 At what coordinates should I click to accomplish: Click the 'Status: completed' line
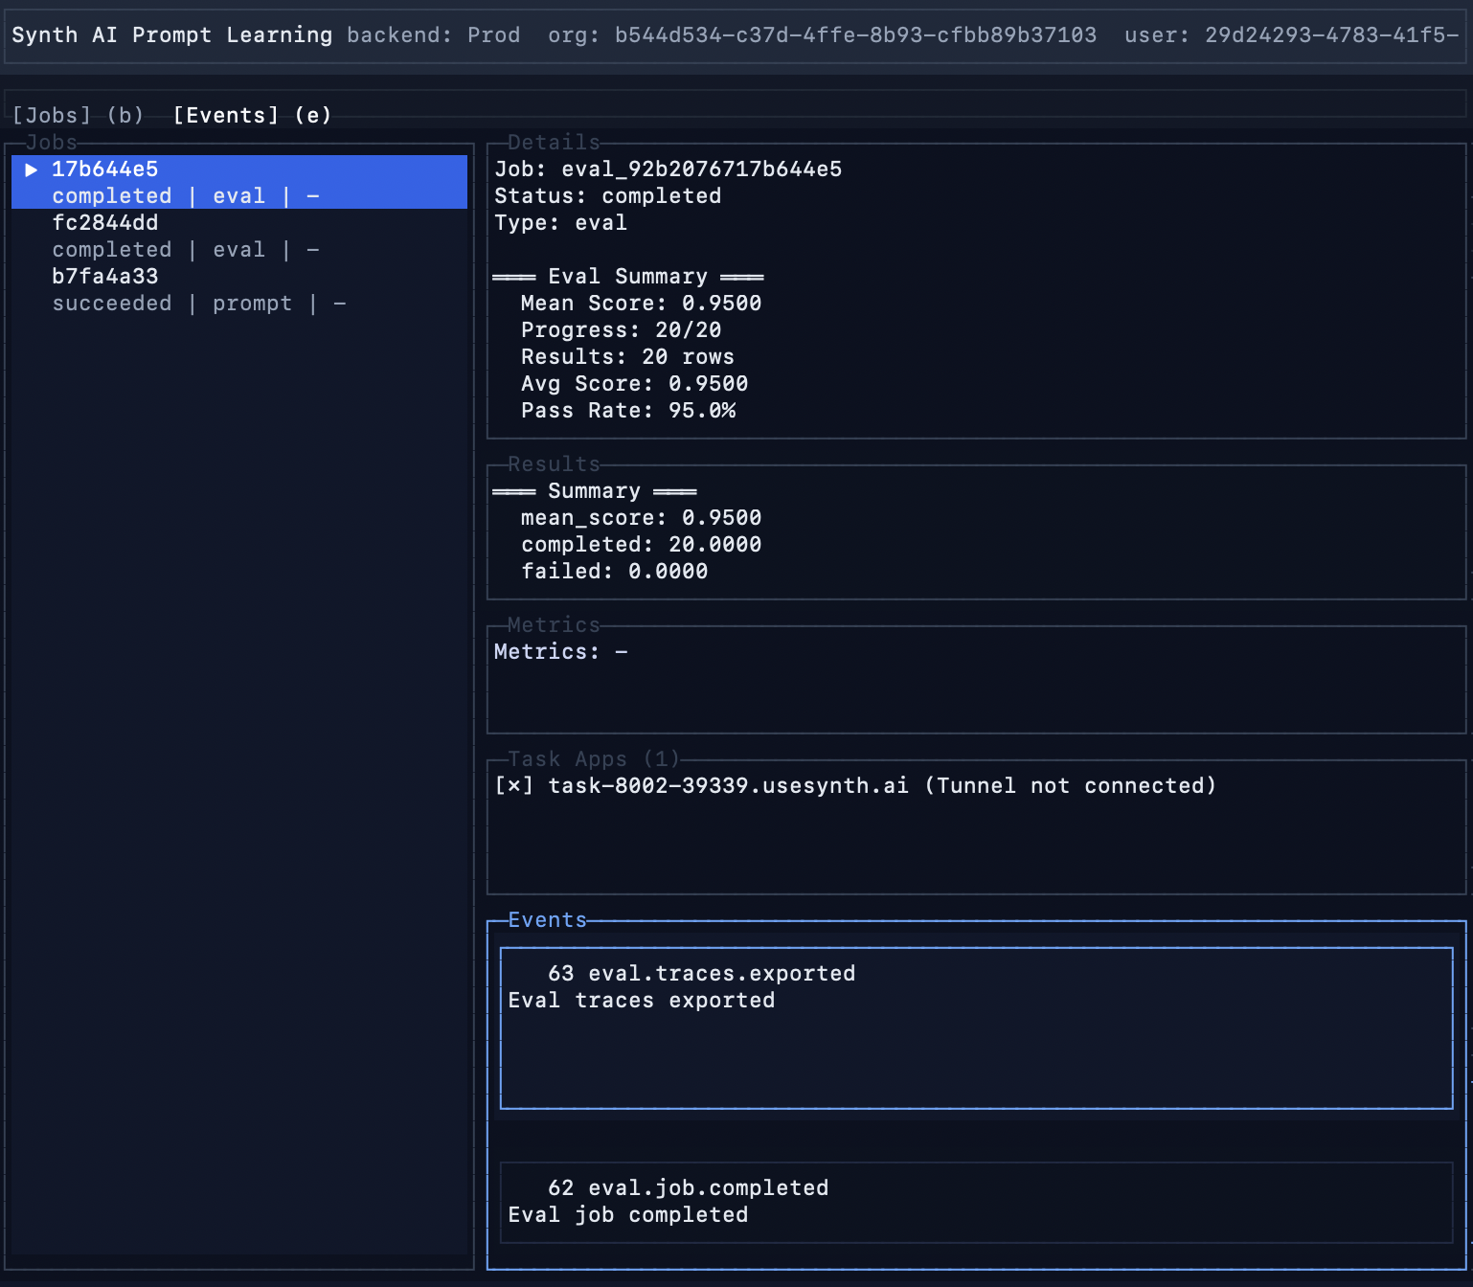pos(608,195)
